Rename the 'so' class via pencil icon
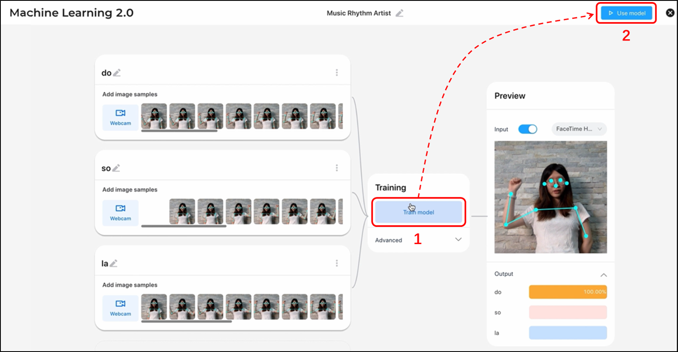This screenshot has width=678, height=352. tap(116, 168)
